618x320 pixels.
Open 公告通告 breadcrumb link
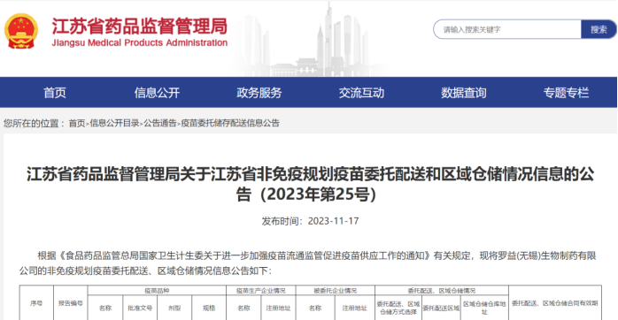[160, 123]
